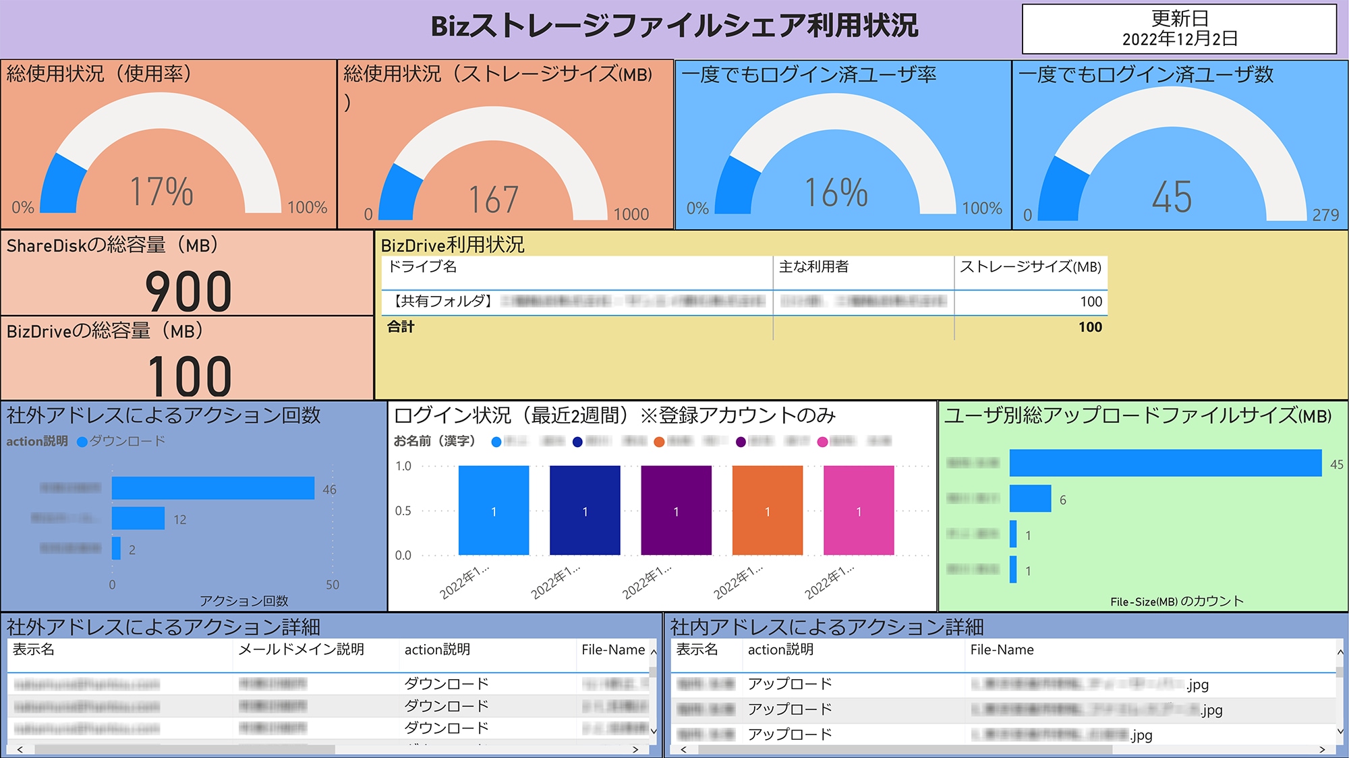Select the purple column in ログイン状況 chart

tap(676, 511)
